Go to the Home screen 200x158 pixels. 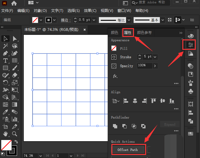[x=14, y=3]
